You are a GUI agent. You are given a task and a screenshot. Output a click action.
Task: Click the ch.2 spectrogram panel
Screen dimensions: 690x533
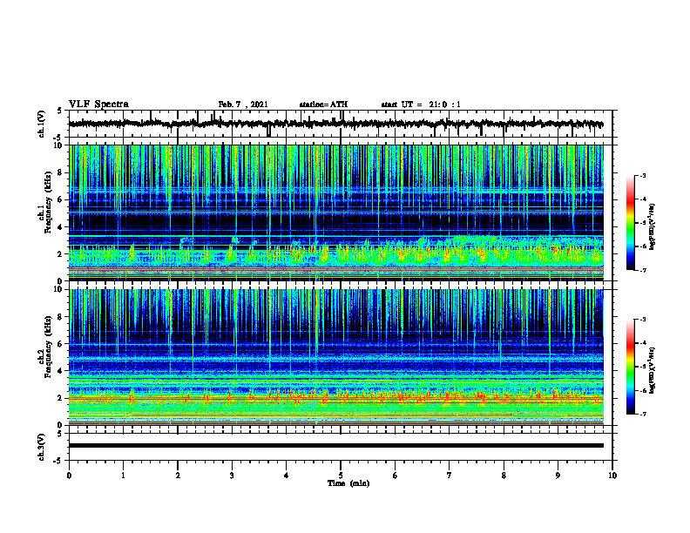click(x=336, y=357)
